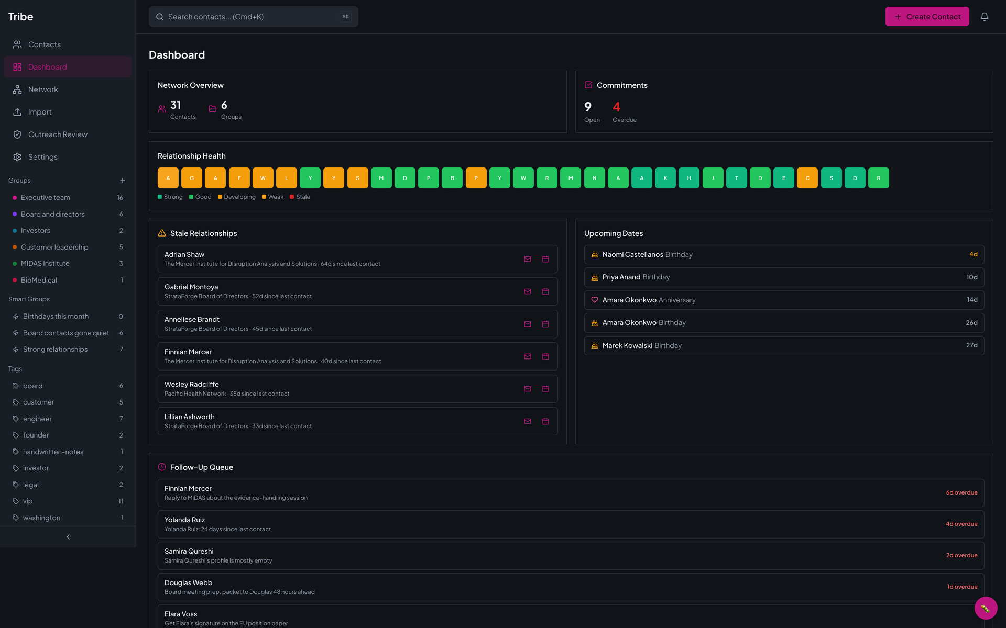The image size is (1006, 628).
Task: Open Birthdays this month smart group
Action: pos(68,317)
